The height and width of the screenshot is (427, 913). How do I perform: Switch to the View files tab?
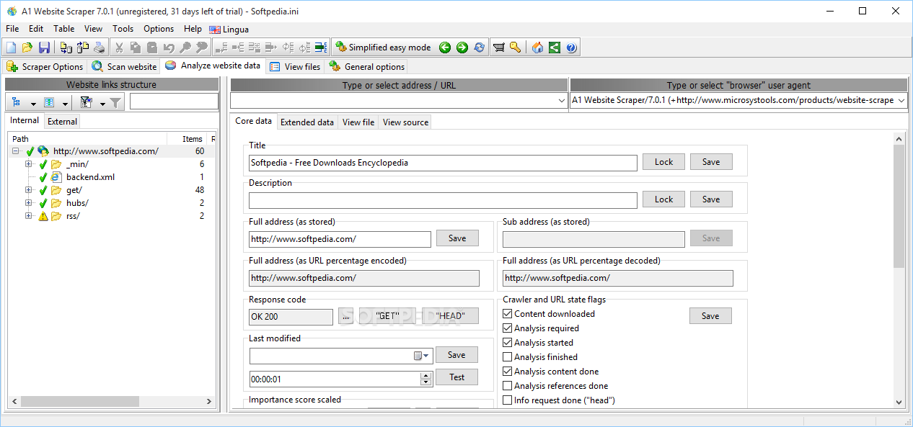pos(295,66)
